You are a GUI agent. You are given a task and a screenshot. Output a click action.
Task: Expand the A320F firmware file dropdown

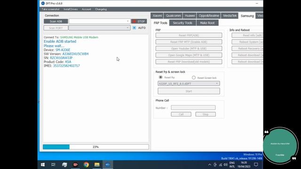point(189,84)
